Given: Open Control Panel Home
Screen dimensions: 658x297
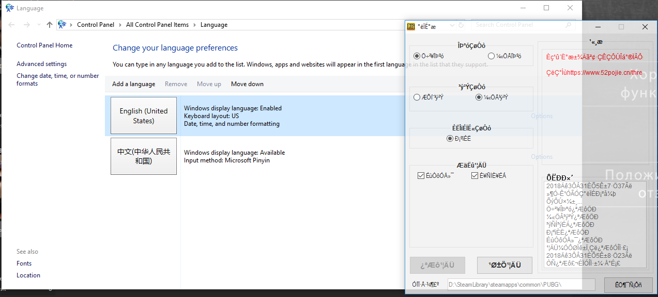Looking at the screenshot, I should [x=44, y=45].
